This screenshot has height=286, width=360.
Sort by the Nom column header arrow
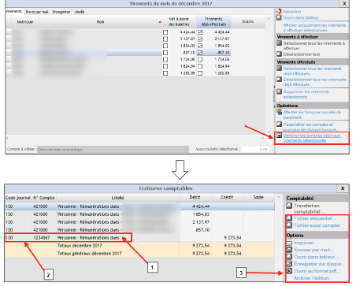click(160, 22)
